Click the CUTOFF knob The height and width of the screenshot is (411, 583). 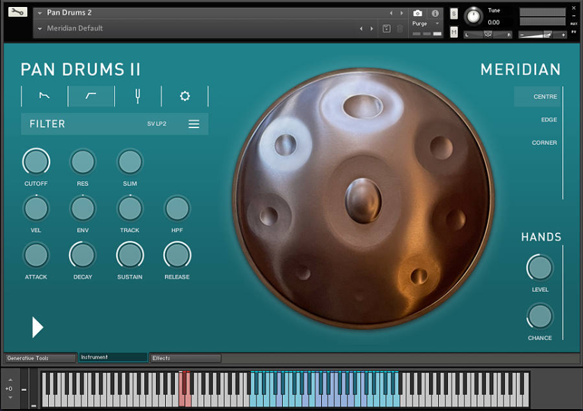click(36, 162)
